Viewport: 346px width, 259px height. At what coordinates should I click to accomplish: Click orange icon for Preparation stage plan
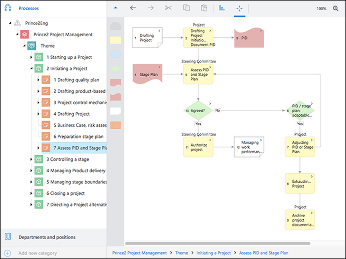tap(46, 136)
